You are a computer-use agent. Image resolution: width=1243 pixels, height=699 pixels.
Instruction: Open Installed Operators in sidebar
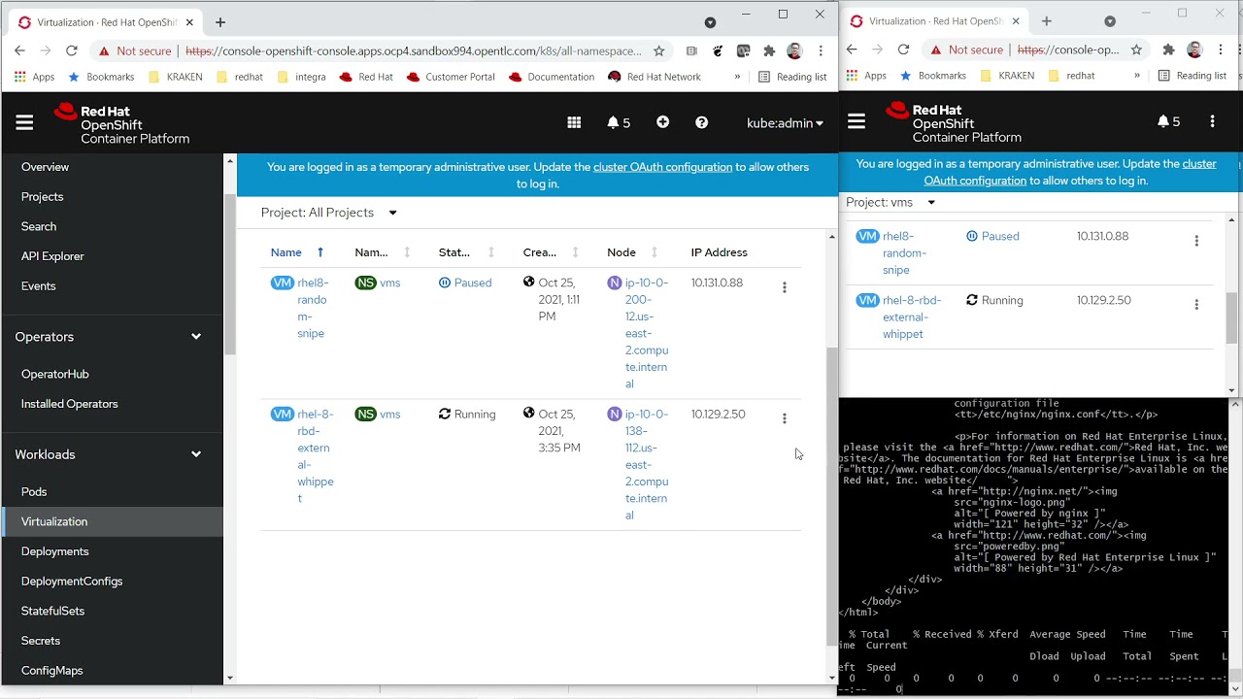(x=69, y=404)
